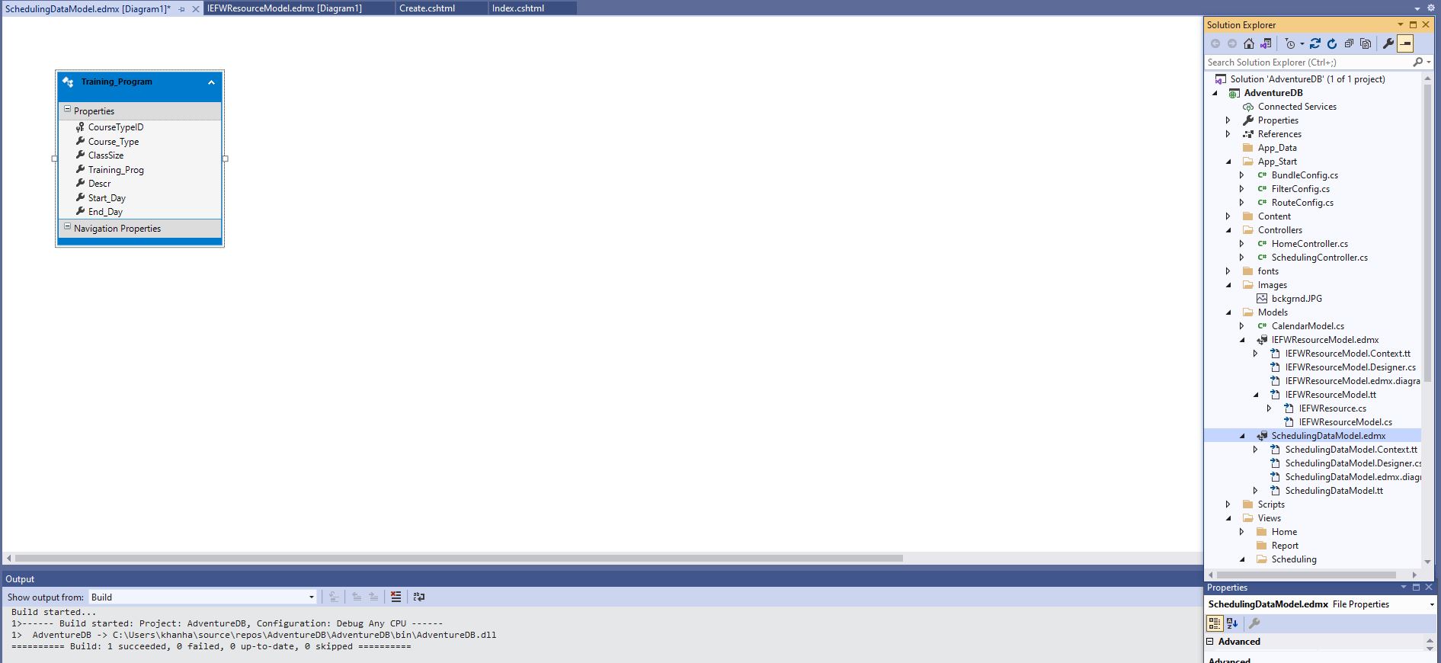This screenshot has width=1441, height=663.
Task: Collapse the App_Start folder
Action: [1228, 162]
